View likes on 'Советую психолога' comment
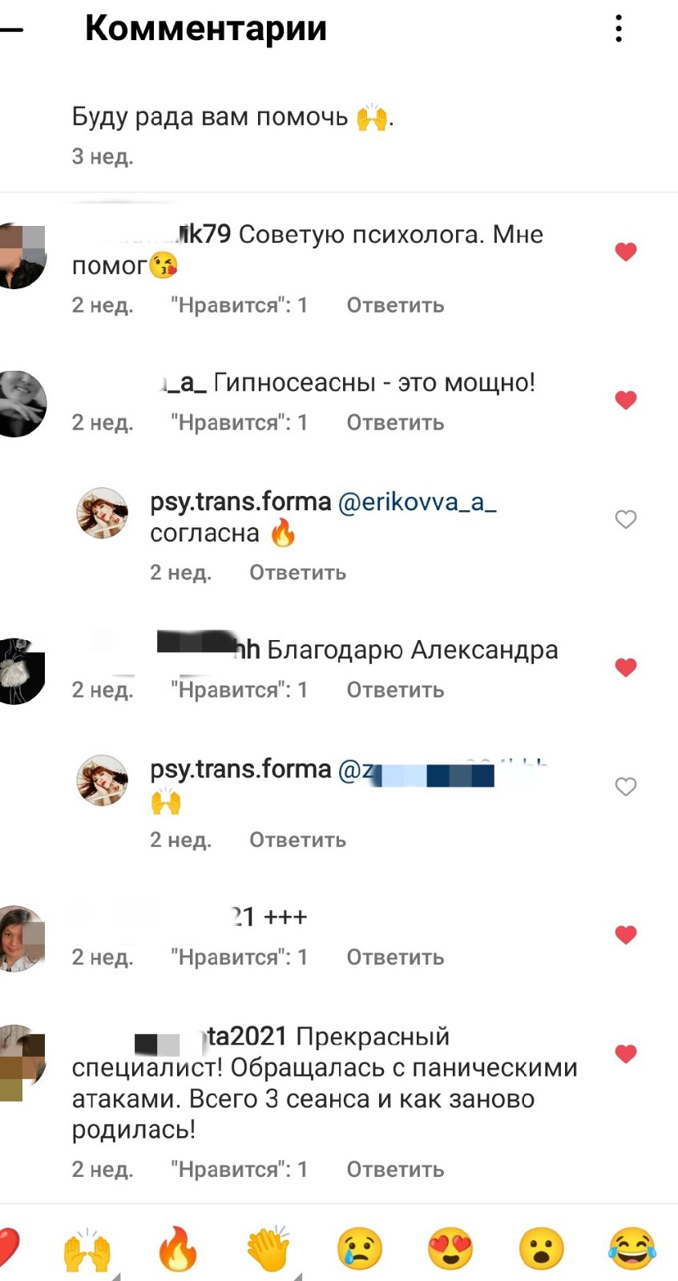Screen dimensions: 678x1281 pyautogui.click(x=239, y=304)
